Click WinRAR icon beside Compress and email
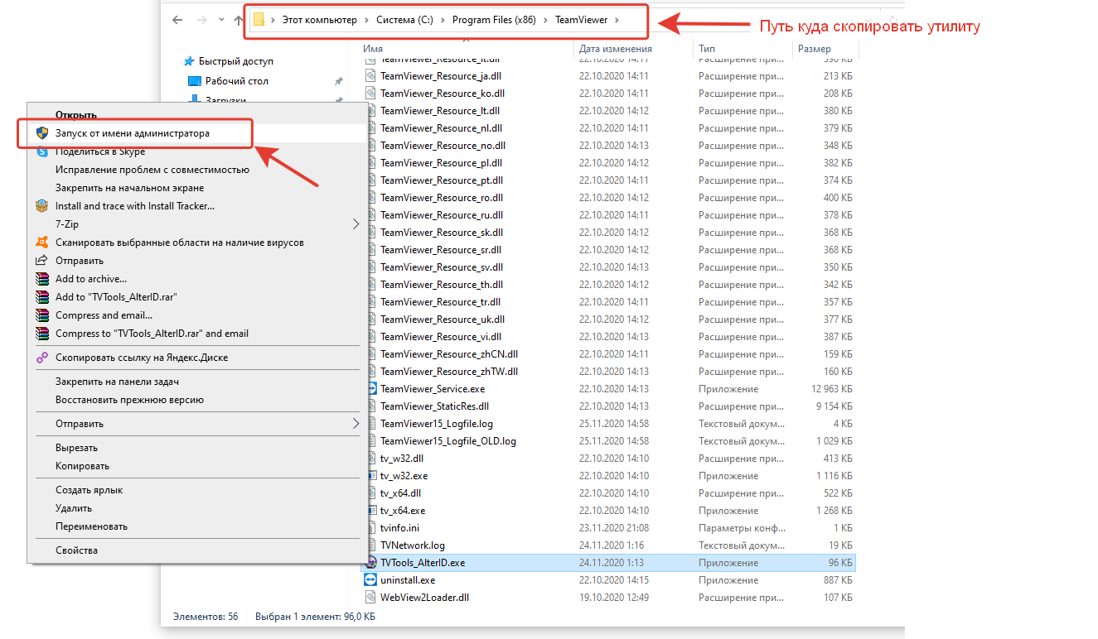The height and width of the screenshot is (639, 1098). (x=42, y=315)
